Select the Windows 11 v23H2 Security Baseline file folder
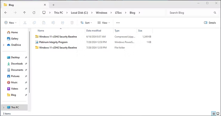 click(x=58, y=48)
